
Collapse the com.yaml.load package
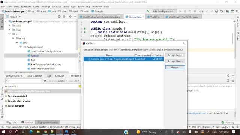coord(21,47)
